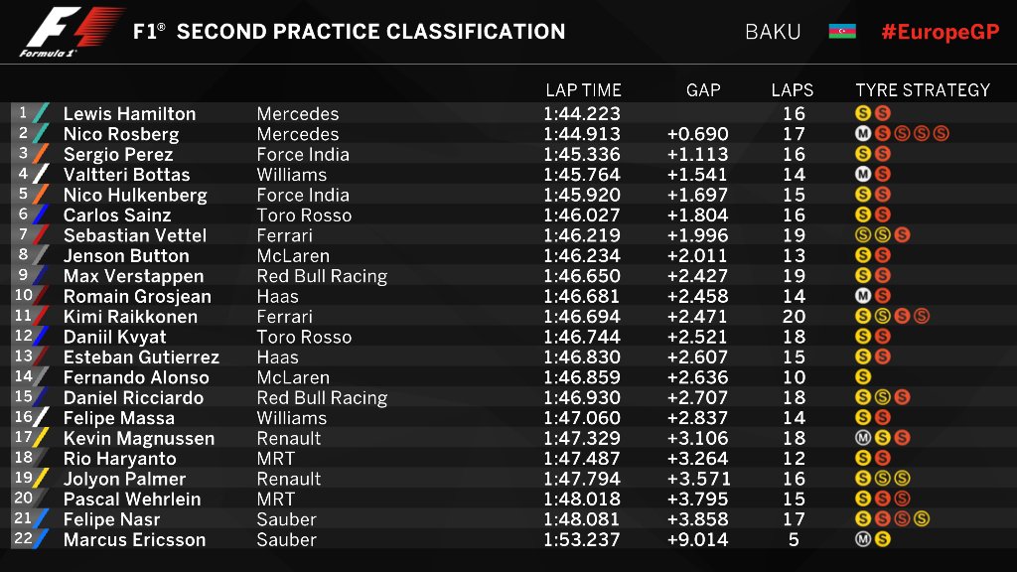
Task: Click the Formula 1 logo
Action: pyautogui.click(x=72, y=32)
